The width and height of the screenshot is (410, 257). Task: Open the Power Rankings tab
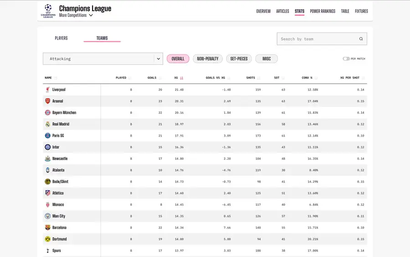pyautogui.click(x=323, y=11)
